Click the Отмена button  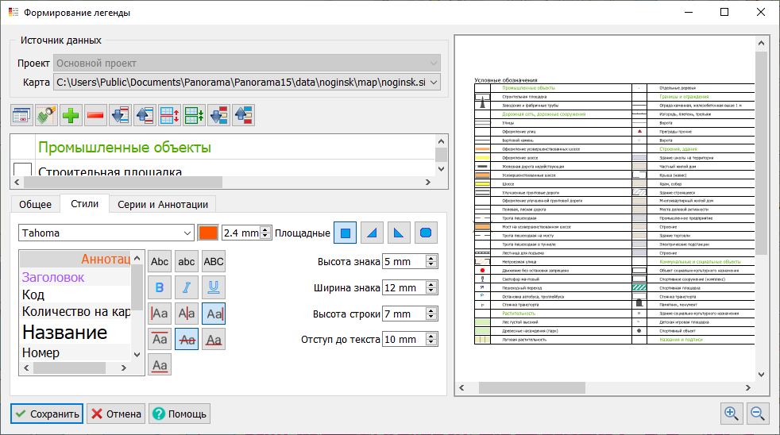coord(116,414)
